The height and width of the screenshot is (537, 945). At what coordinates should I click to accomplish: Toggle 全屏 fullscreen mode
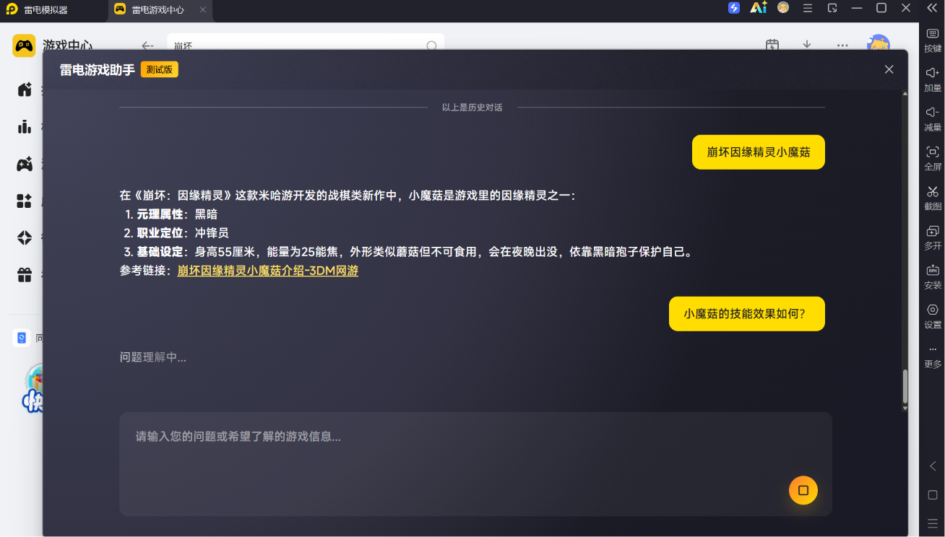[x=933, y=159]
